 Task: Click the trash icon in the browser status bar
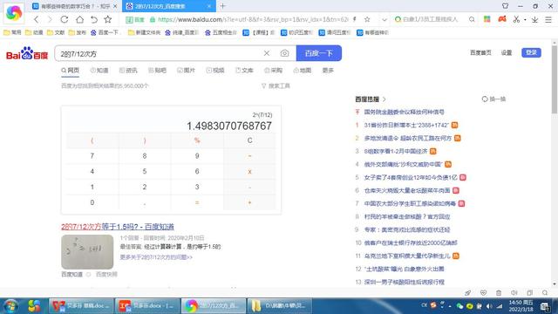pyautogui.click(x=499, y=293)
